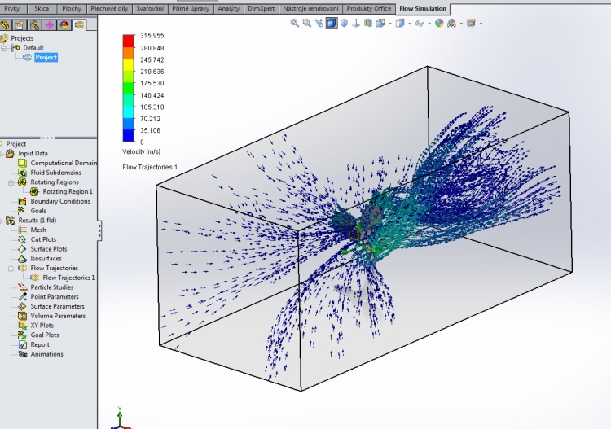Open the Apply Scene dropdown arrow

click(461, 24)
